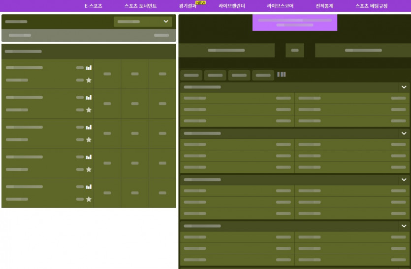This screenshot has height=269, width=411.
Task: Open statistics chart icon of third match row
Action: [x=89, y=127]
